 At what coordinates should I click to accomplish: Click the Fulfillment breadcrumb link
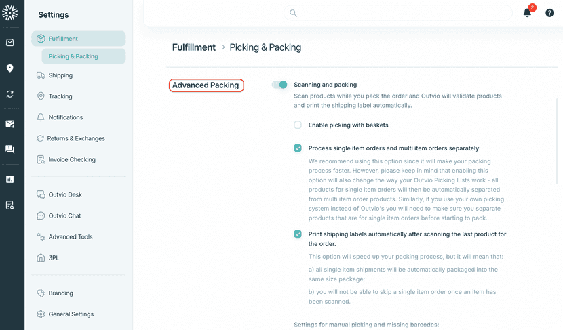[194, 47]
